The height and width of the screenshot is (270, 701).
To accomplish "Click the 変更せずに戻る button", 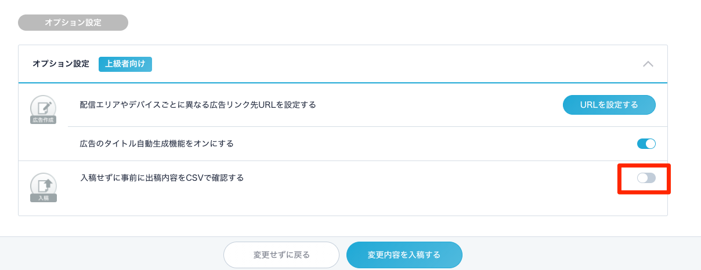I will (281, 254).
